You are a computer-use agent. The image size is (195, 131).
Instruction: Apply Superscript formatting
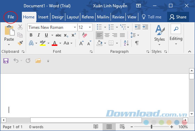pyautogui.click(x=74, y=35)
